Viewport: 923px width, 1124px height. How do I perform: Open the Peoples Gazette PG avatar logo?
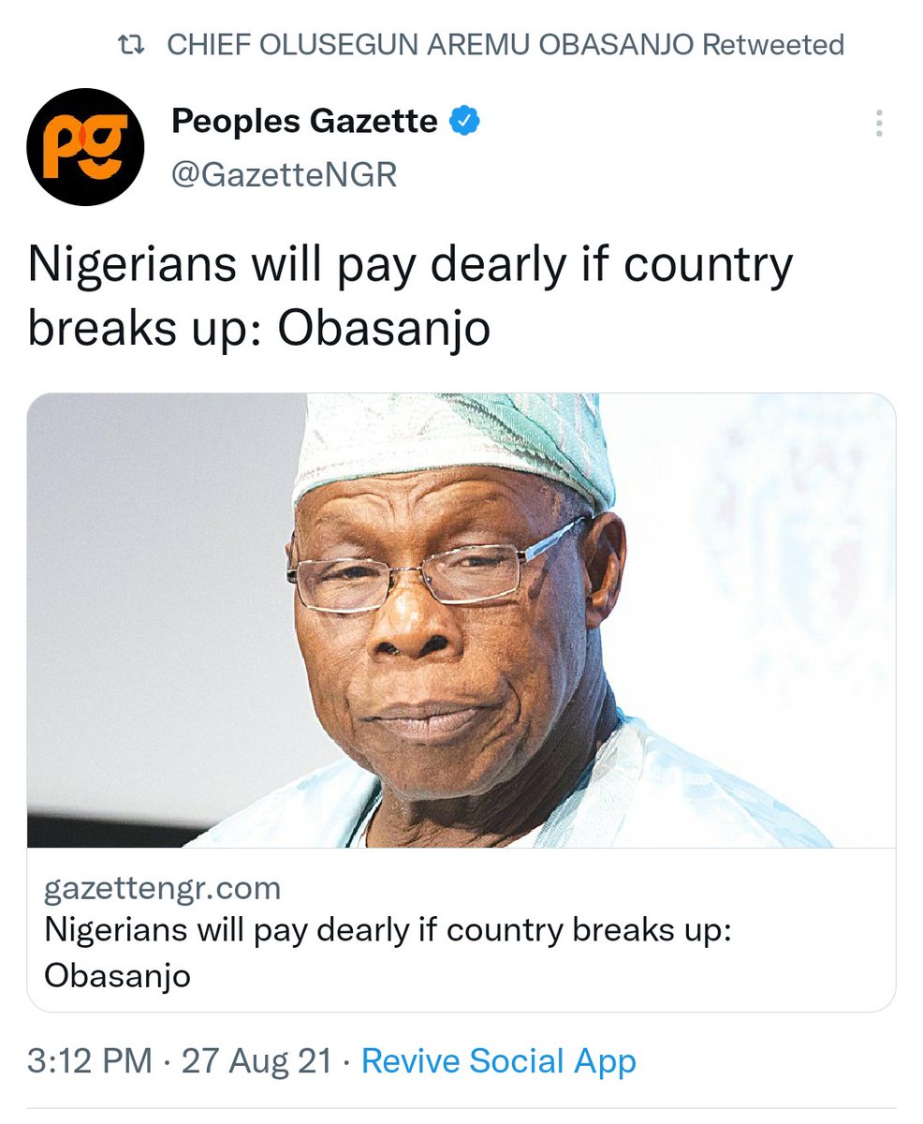[x=85, y=147]
